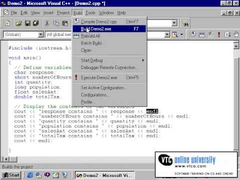Click the Open file folder icon

tap(19, 23)
